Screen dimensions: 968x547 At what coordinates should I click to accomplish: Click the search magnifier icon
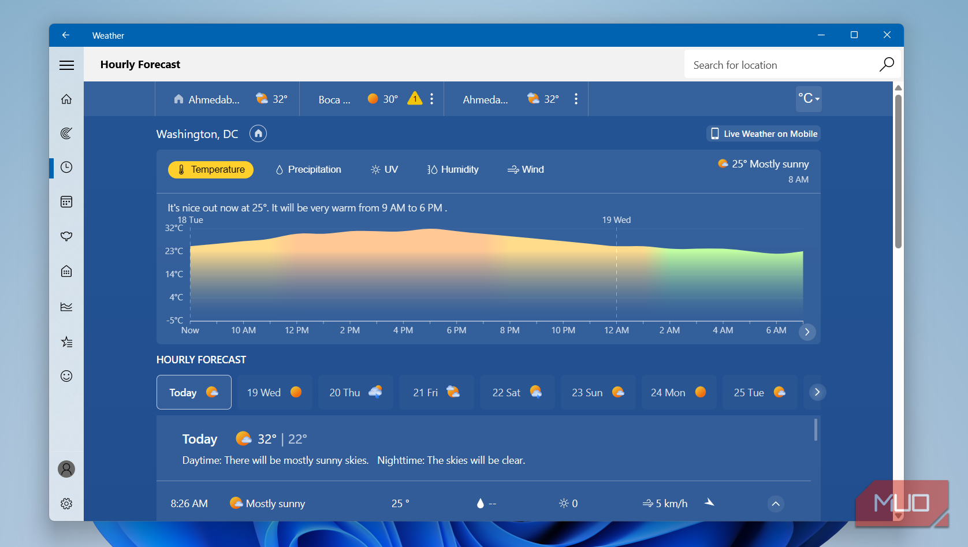point(887,64)
